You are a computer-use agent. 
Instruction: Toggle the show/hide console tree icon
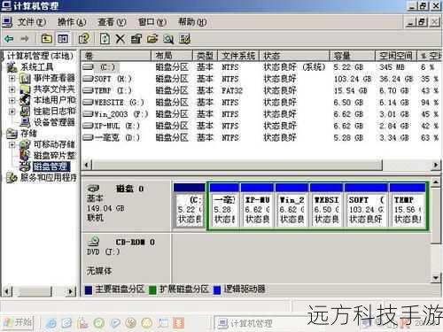pyautogui.click(x=63, y=39)
